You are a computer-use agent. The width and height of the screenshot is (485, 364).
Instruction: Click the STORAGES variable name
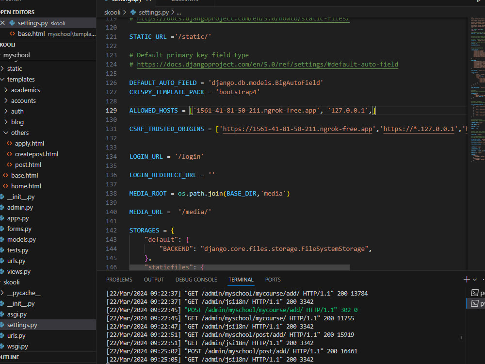click(x=144, y=231)
